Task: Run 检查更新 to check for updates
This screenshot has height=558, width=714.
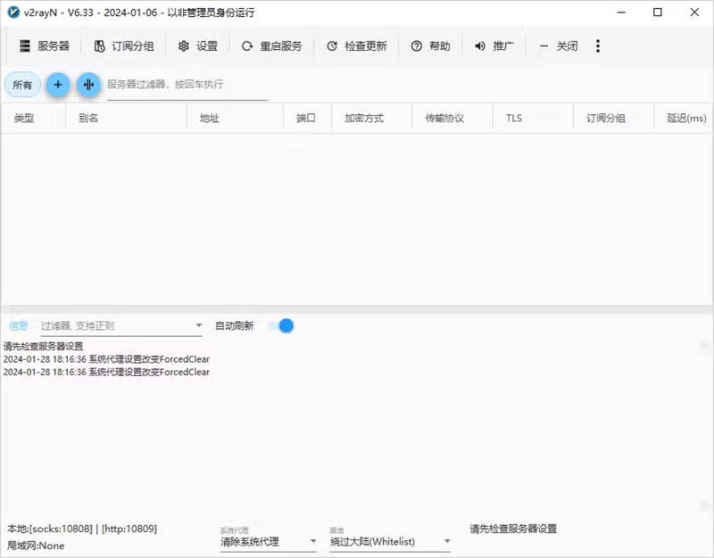Action: [332, 45]
